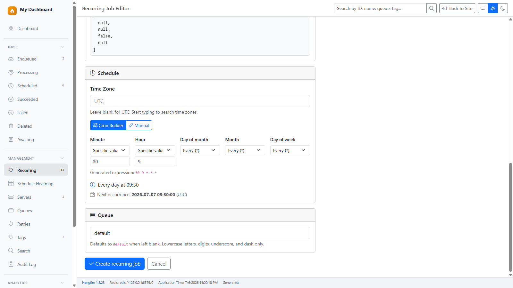Image resolution: width=513 pixels, height=288 pixels.
Task: Click the My Dashboard flame logo
Action: (x=12, y=11)
